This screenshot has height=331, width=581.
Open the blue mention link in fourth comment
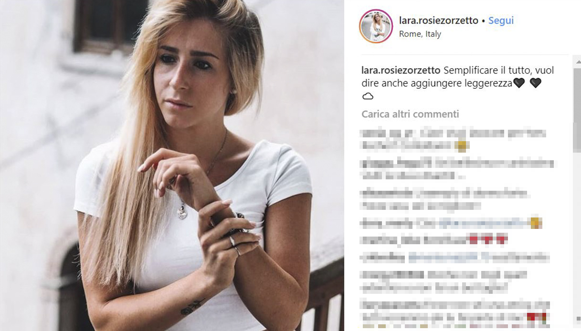pos(484,223)
